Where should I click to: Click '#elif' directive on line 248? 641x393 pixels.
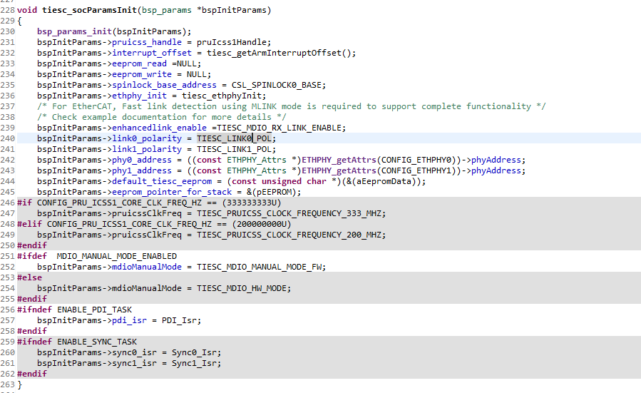click(x=29, y=224)
